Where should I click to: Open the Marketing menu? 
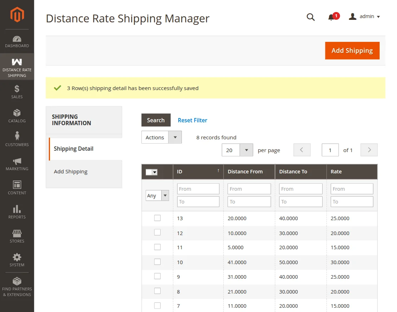17,164
